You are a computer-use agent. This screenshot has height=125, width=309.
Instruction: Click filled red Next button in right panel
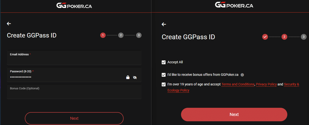[234, 115]
